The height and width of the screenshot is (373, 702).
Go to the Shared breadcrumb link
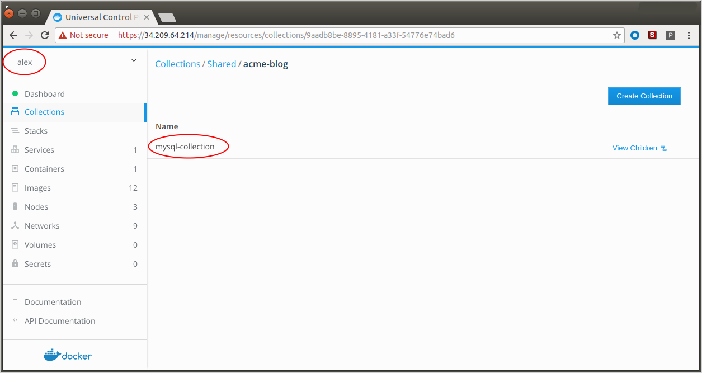pos(222,64)
